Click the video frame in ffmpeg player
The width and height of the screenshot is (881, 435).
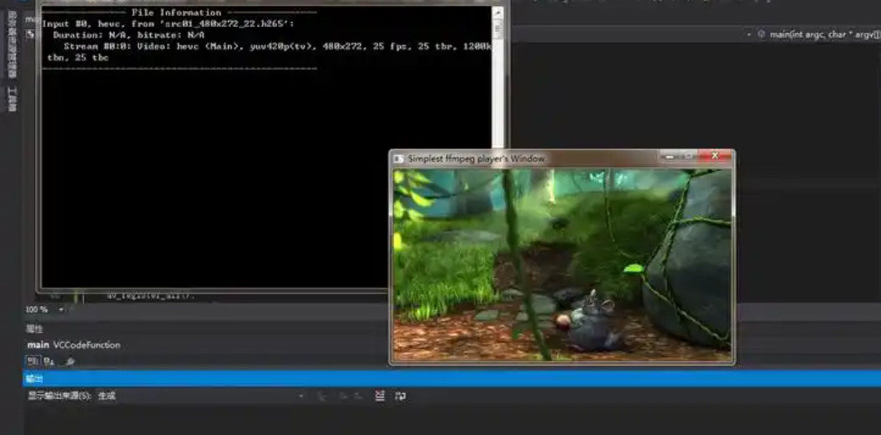coord(562,265)
